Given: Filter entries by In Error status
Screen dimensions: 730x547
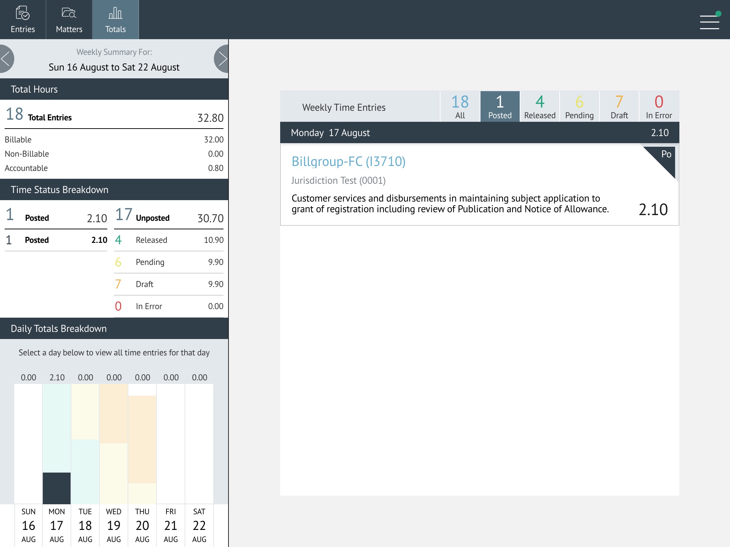Looking at the screenshot, I should point(659,106).
